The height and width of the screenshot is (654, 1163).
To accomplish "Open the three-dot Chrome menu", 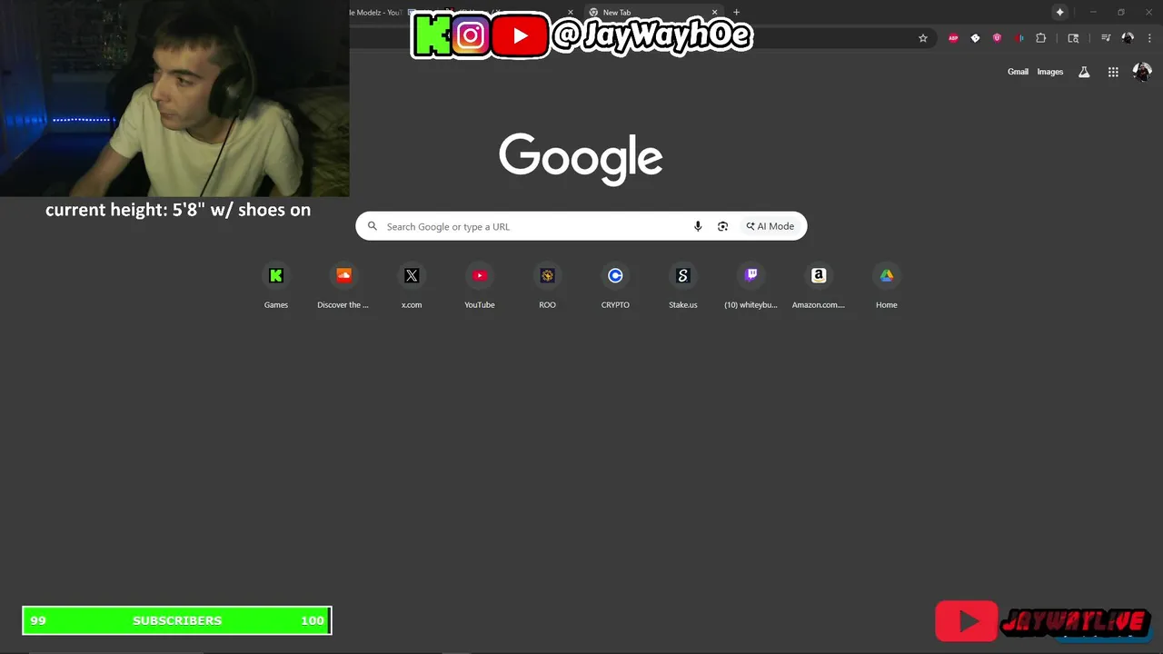I will (1148, 38).
